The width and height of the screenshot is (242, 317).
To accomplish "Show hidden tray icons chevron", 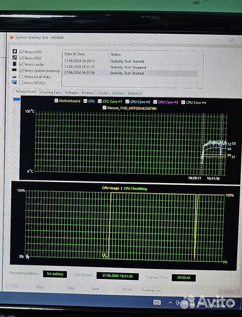I will point(171,303).
